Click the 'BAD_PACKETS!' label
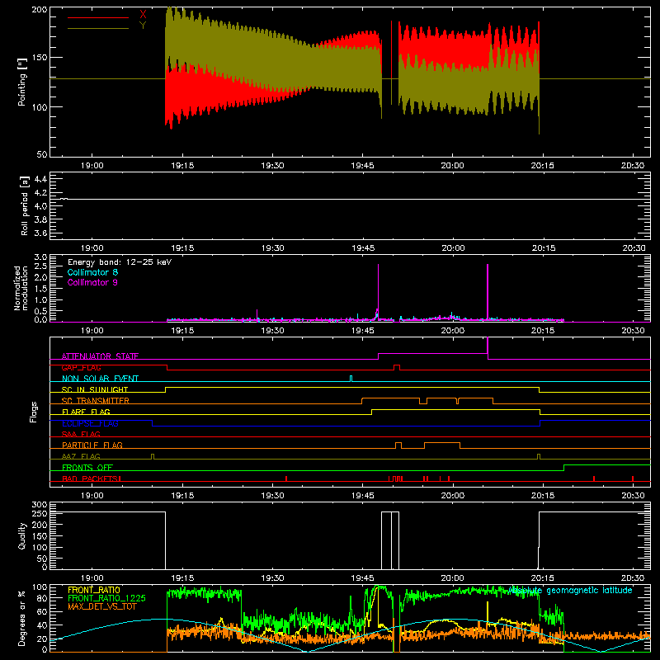This screenshot has height=660, width=660. [x=92, y=478]
